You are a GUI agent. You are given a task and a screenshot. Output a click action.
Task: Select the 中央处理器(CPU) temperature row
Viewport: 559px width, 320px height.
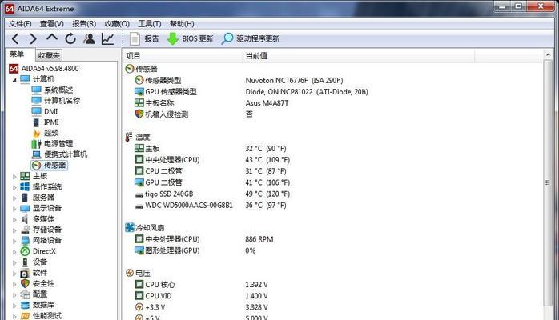334,160
